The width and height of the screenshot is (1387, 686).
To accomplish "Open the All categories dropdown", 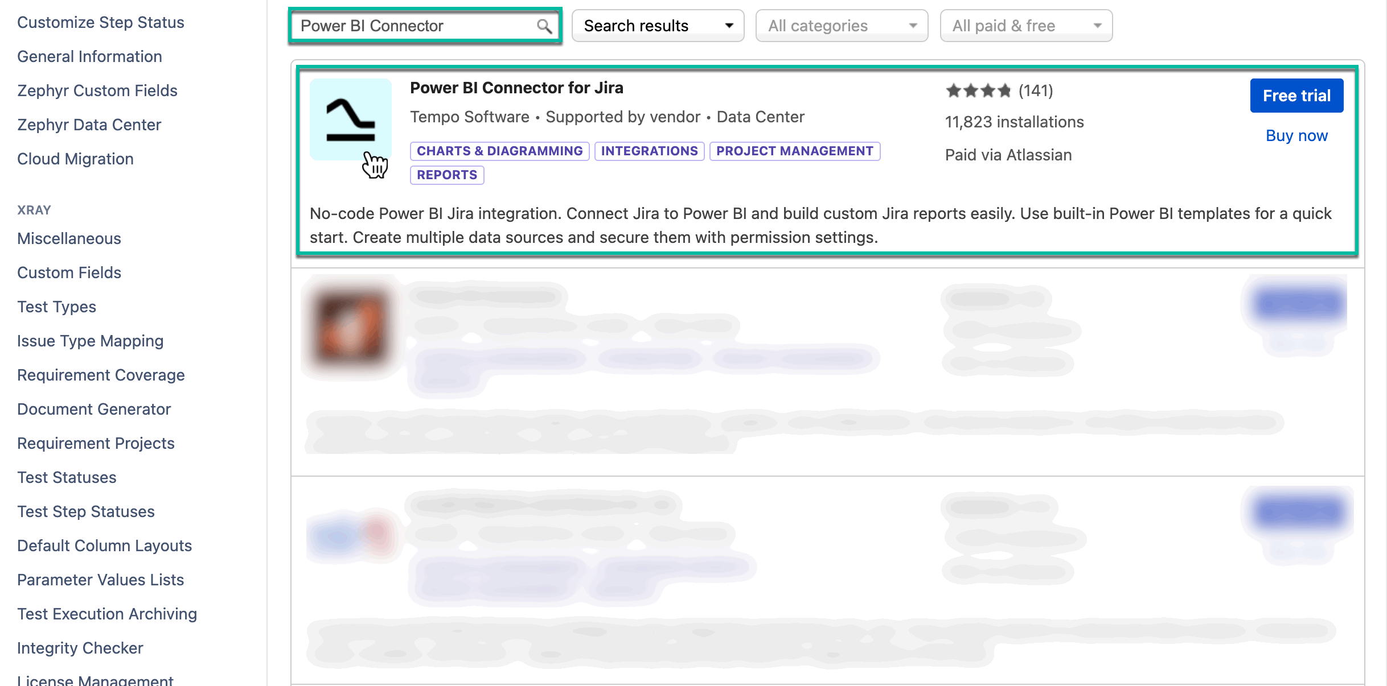I will point(841,26).
